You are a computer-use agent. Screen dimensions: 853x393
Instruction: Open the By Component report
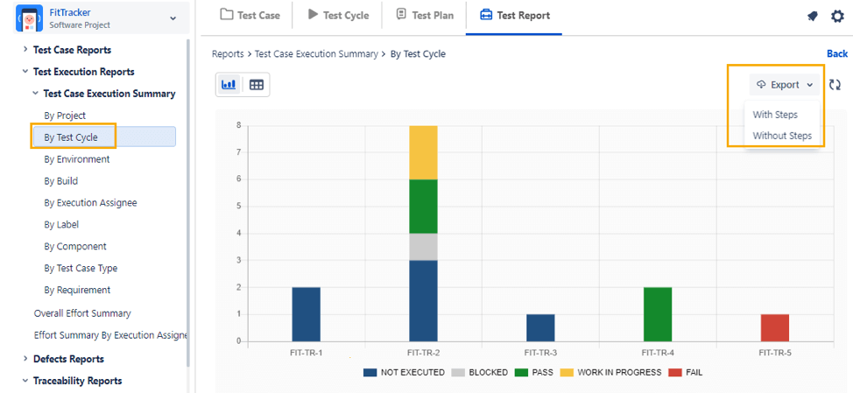click(75, 246)
